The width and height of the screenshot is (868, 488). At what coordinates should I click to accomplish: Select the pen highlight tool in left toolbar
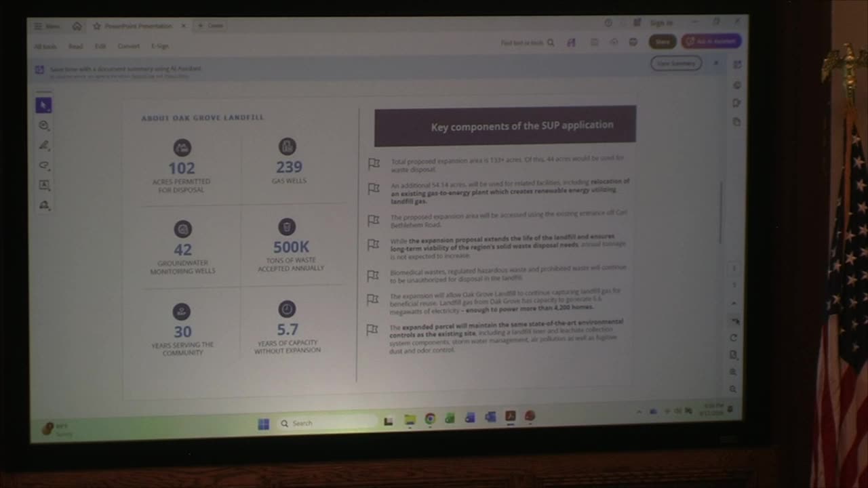point(44,145)
